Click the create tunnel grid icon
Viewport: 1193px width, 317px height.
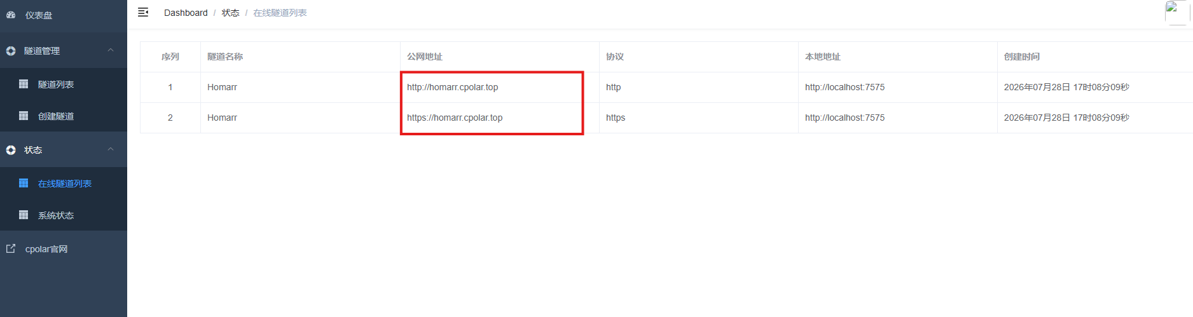tap(24, 116)
